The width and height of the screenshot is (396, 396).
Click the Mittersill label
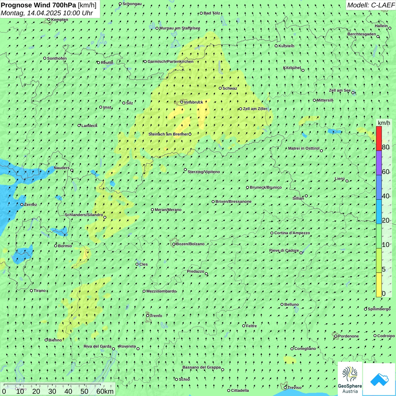tap(325, 100)
